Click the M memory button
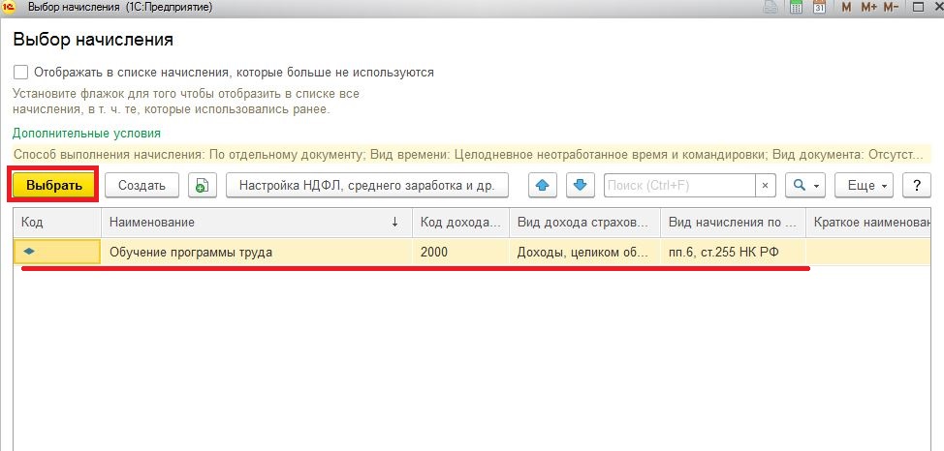This screenshot has width=944, height=451. pyautogui.click(x=846, y=7)
